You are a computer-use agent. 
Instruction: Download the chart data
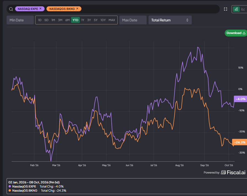point(236,33)
